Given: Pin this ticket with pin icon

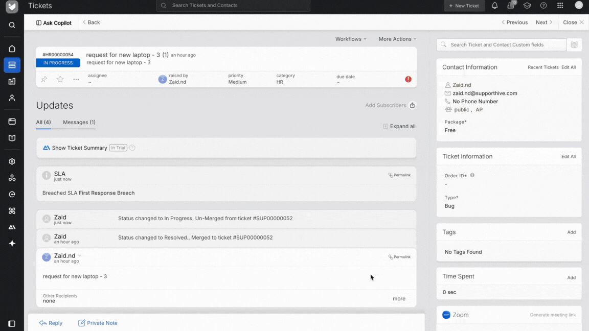Looking at the screenshot, I should (44, 79).
